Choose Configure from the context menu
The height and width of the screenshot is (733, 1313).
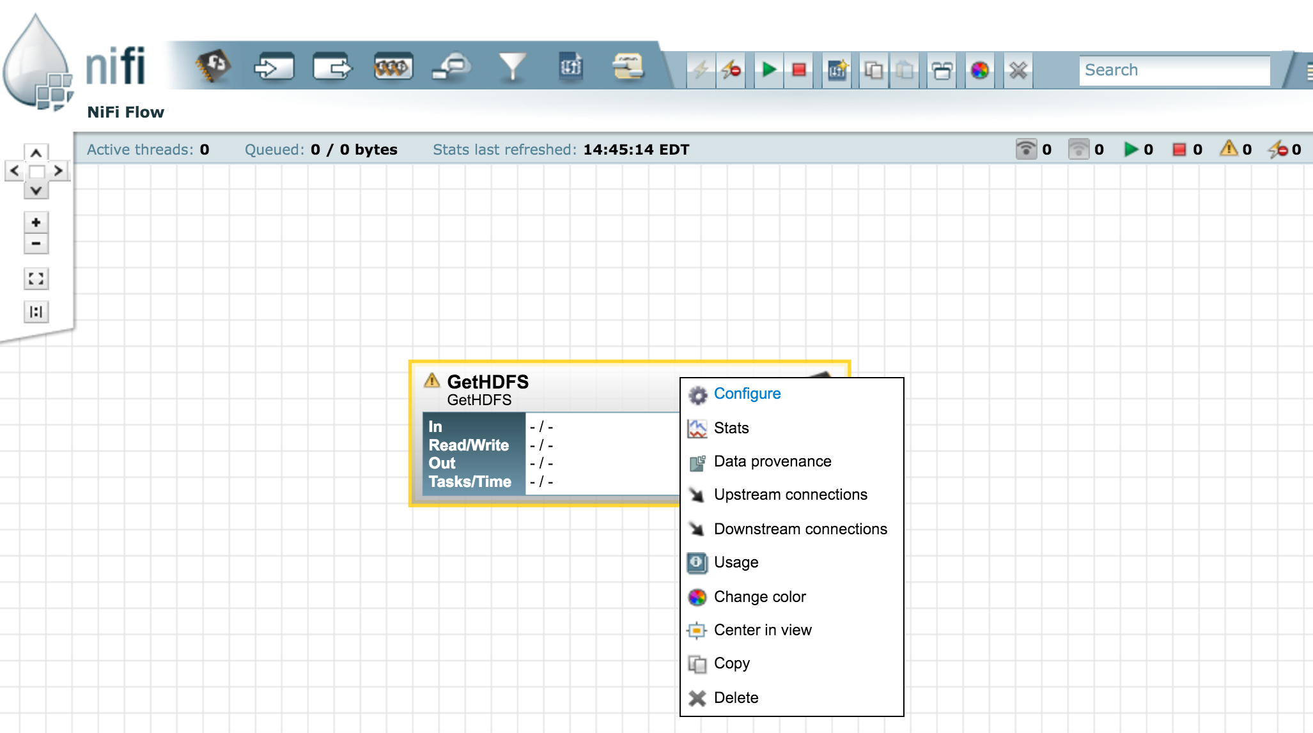(747, 394)
